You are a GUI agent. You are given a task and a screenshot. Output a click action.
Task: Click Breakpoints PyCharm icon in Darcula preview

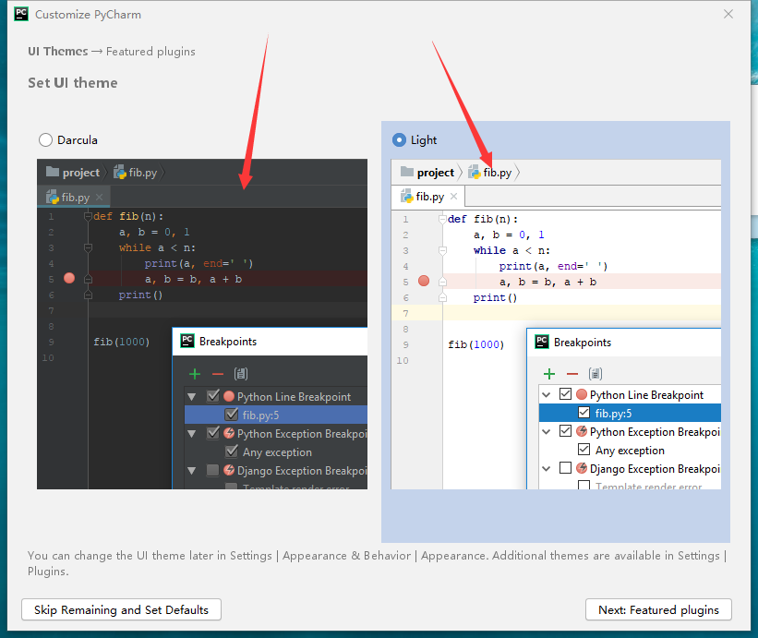pyautogui.click(x=187, y=341)
